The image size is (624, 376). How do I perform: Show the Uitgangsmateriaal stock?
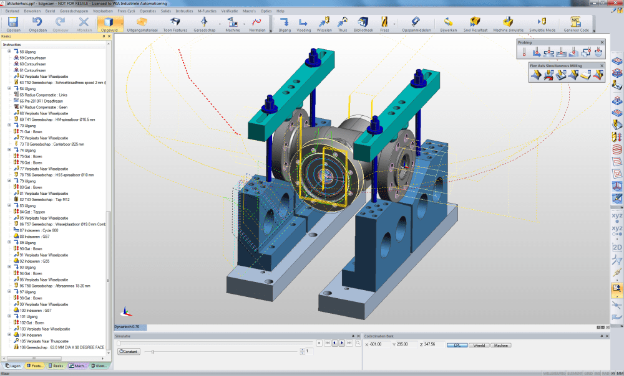[x=142, y=24]
